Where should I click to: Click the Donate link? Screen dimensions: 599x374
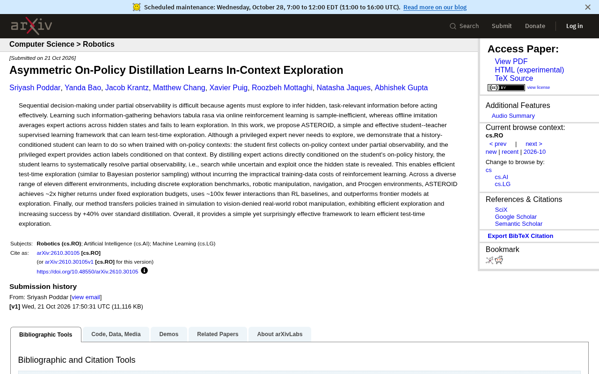pos(535,26)
